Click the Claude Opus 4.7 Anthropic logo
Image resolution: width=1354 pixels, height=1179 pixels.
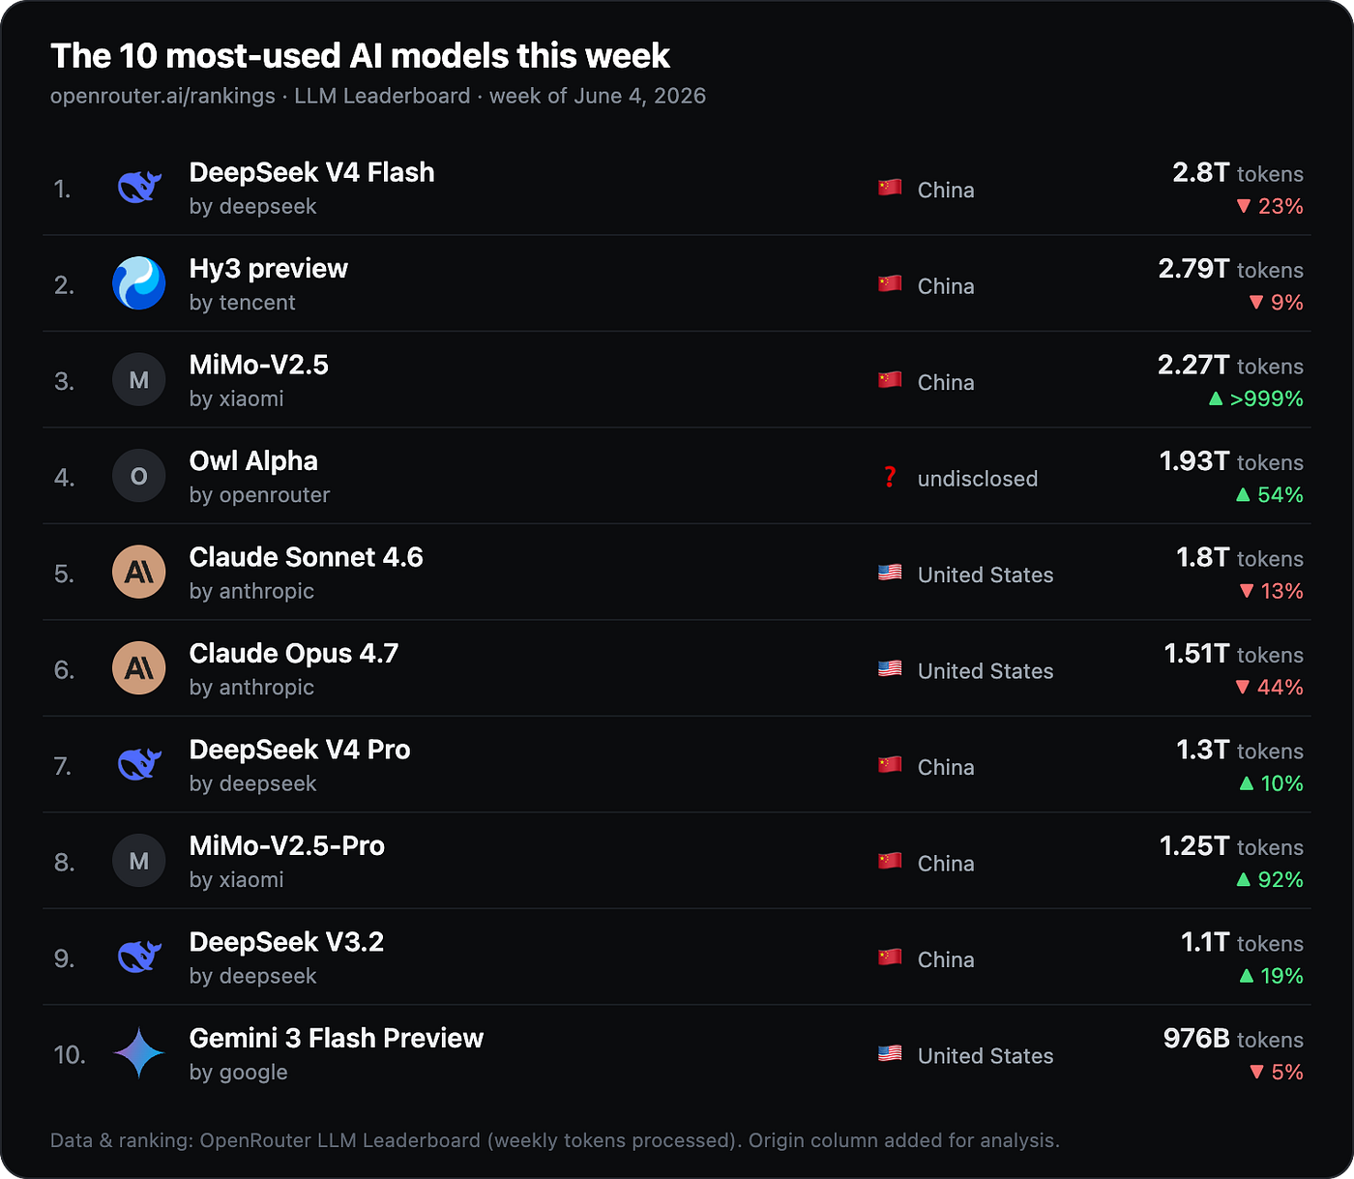(x=139, y=668)
